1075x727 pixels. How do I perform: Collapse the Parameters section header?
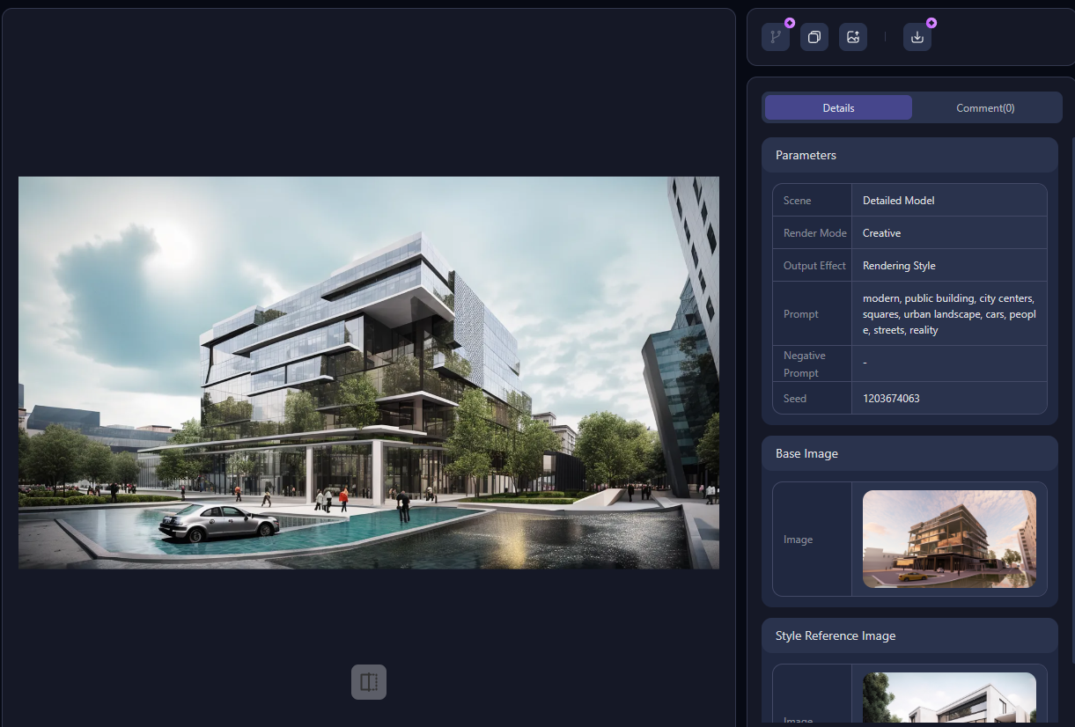(909, 155)
